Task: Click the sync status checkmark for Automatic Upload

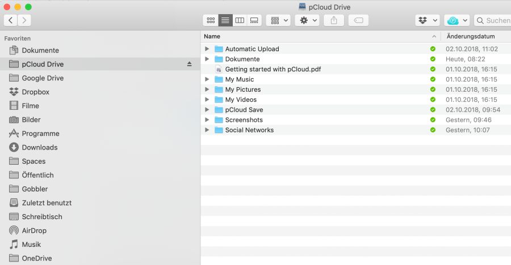Action: tap(433, 49)
